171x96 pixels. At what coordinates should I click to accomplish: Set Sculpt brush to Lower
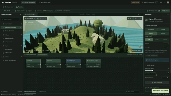pyautogui.click(x=165, y=40)
